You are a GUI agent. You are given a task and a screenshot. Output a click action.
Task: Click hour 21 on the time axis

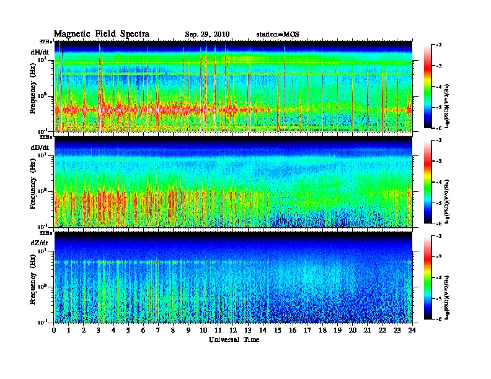click(367, 331)
